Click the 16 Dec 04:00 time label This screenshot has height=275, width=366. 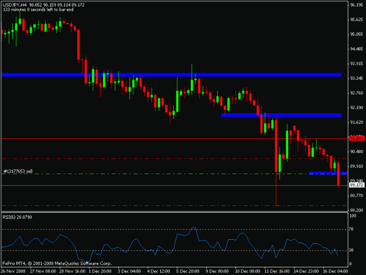click(x=336, y=271)
